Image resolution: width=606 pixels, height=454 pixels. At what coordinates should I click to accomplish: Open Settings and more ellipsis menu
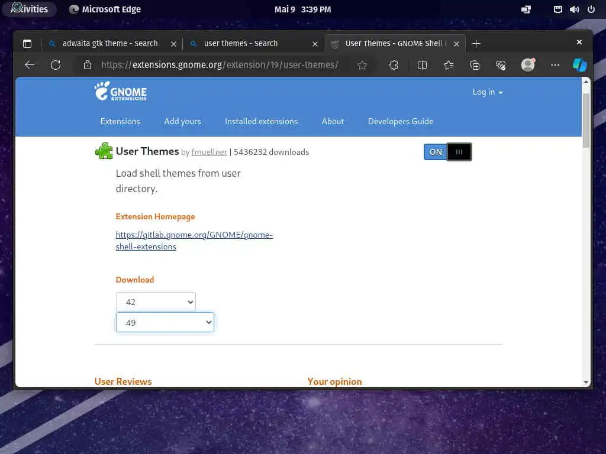tap(555, 65)
